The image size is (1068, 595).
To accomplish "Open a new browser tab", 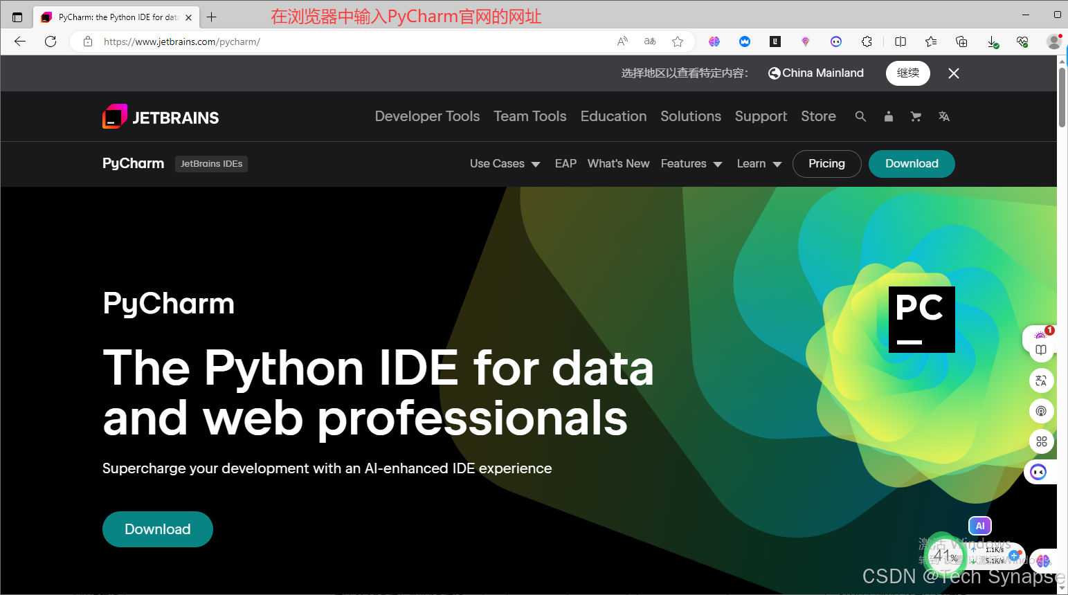I will point(212,17).
